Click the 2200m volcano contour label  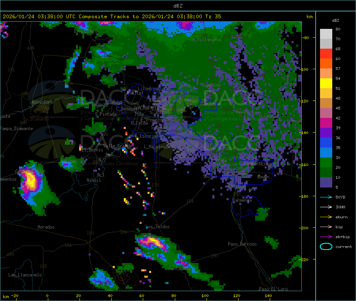point(105,284)
